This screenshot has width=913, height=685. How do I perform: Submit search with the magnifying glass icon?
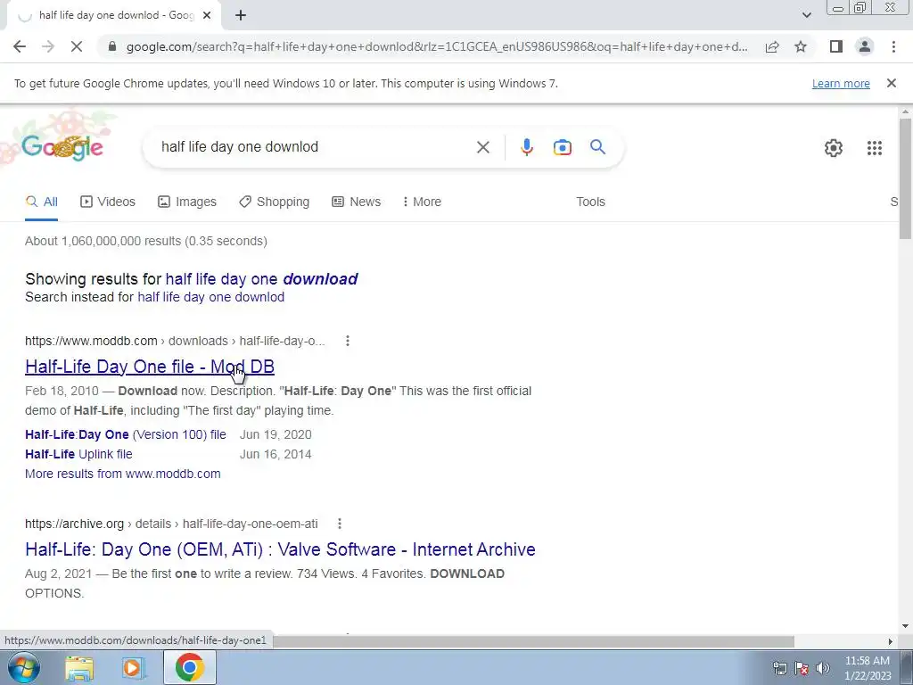click(597, 147)
